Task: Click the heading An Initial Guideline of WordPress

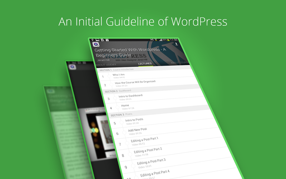Action: (x=143, y=21)
